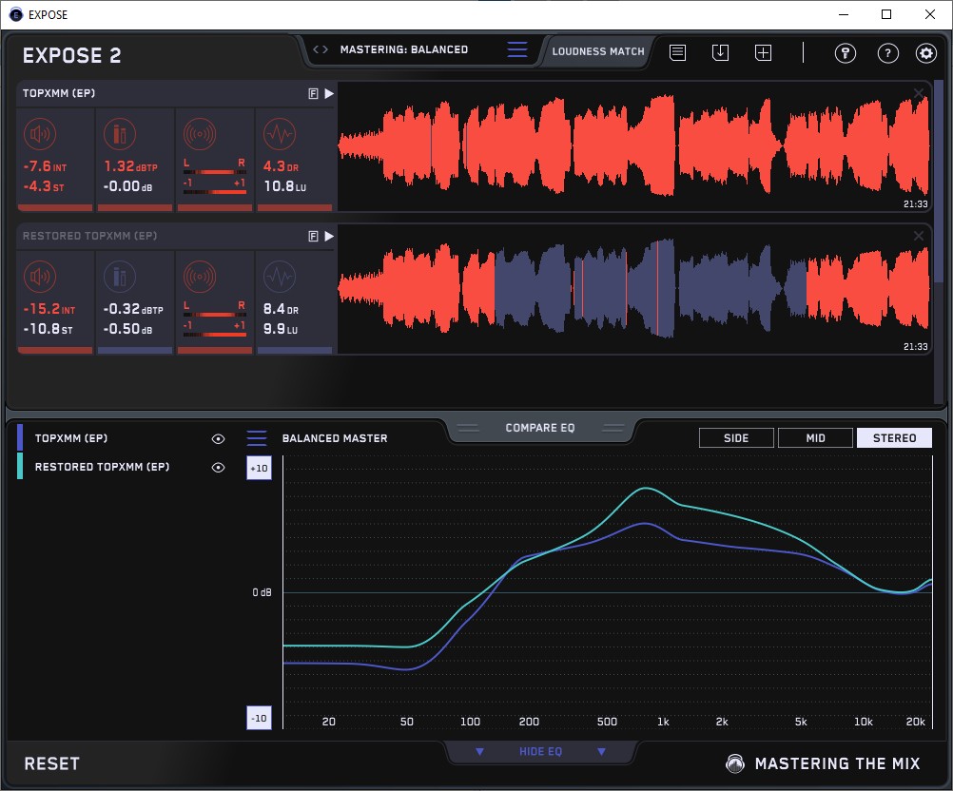This screenshot has width=953, height=791.
Task: Click the add track plus icon
Action: coord(763,53)
